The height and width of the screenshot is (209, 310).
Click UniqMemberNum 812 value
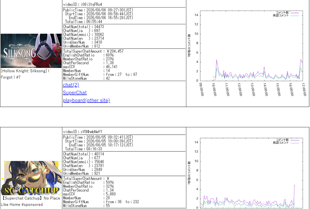pyautogui.click(x=97, y=46)
